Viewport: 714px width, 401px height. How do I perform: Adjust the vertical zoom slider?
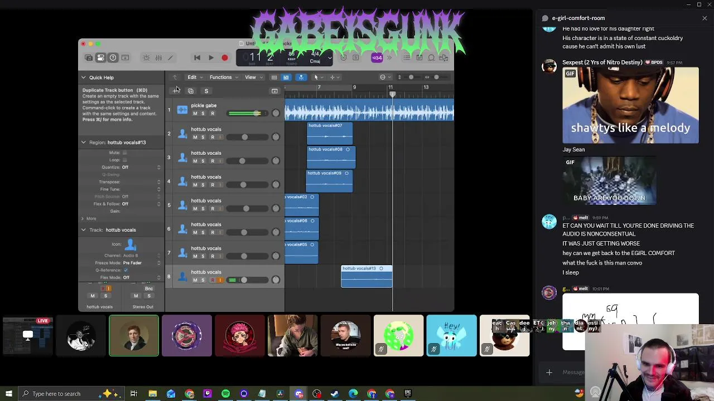411,77
